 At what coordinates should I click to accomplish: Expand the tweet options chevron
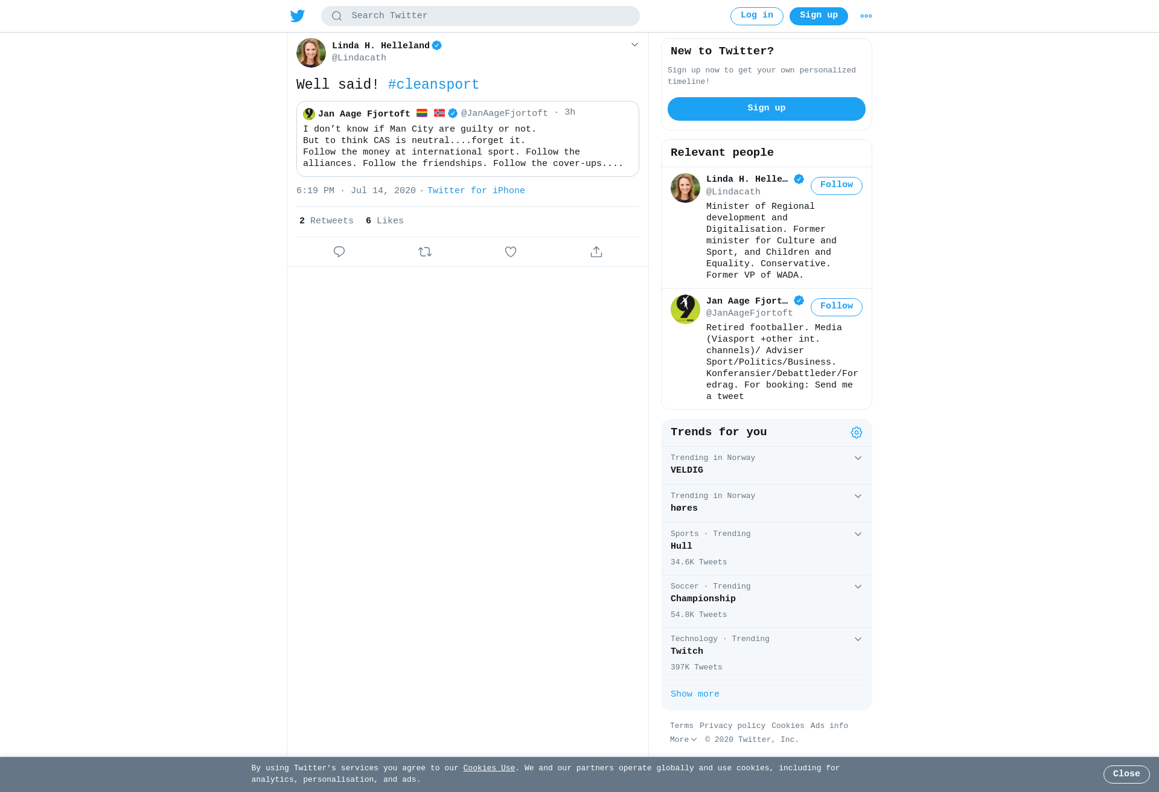point(634,45)
